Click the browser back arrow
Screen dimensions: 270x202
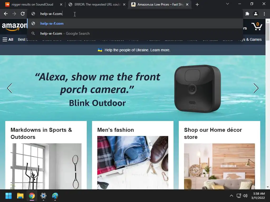tap(6, 14)
